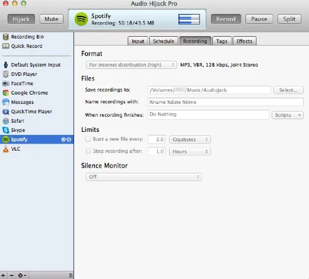The width and height of the screenshot is (309, 279).
Task: Enable Start a new file every checkbox
Action: 88,139
